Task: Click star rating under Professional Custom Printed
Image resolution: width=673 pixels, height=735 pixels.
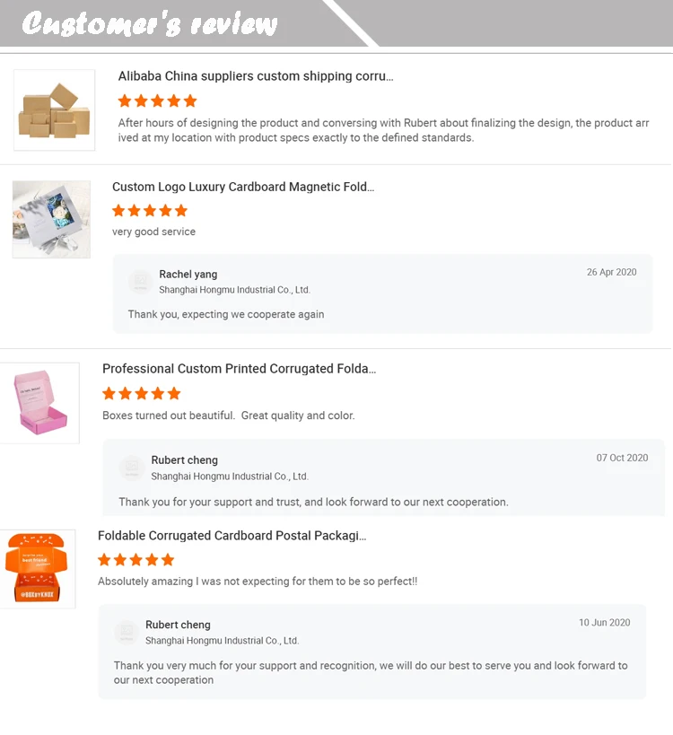Action: click(141, 393)
